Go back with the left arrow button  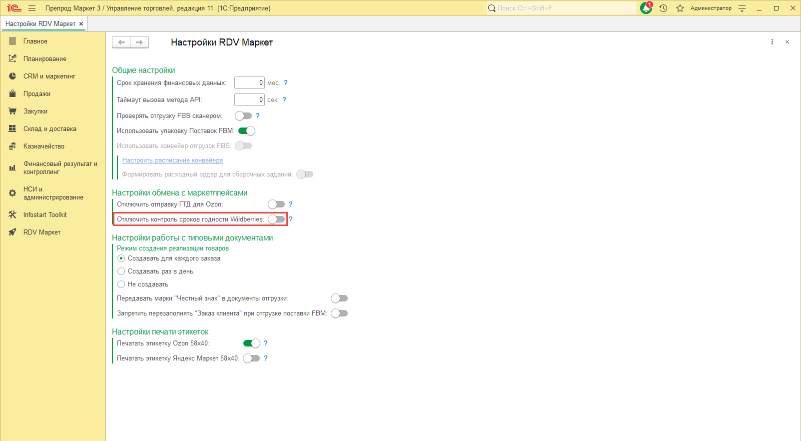[x=121, y=42]
